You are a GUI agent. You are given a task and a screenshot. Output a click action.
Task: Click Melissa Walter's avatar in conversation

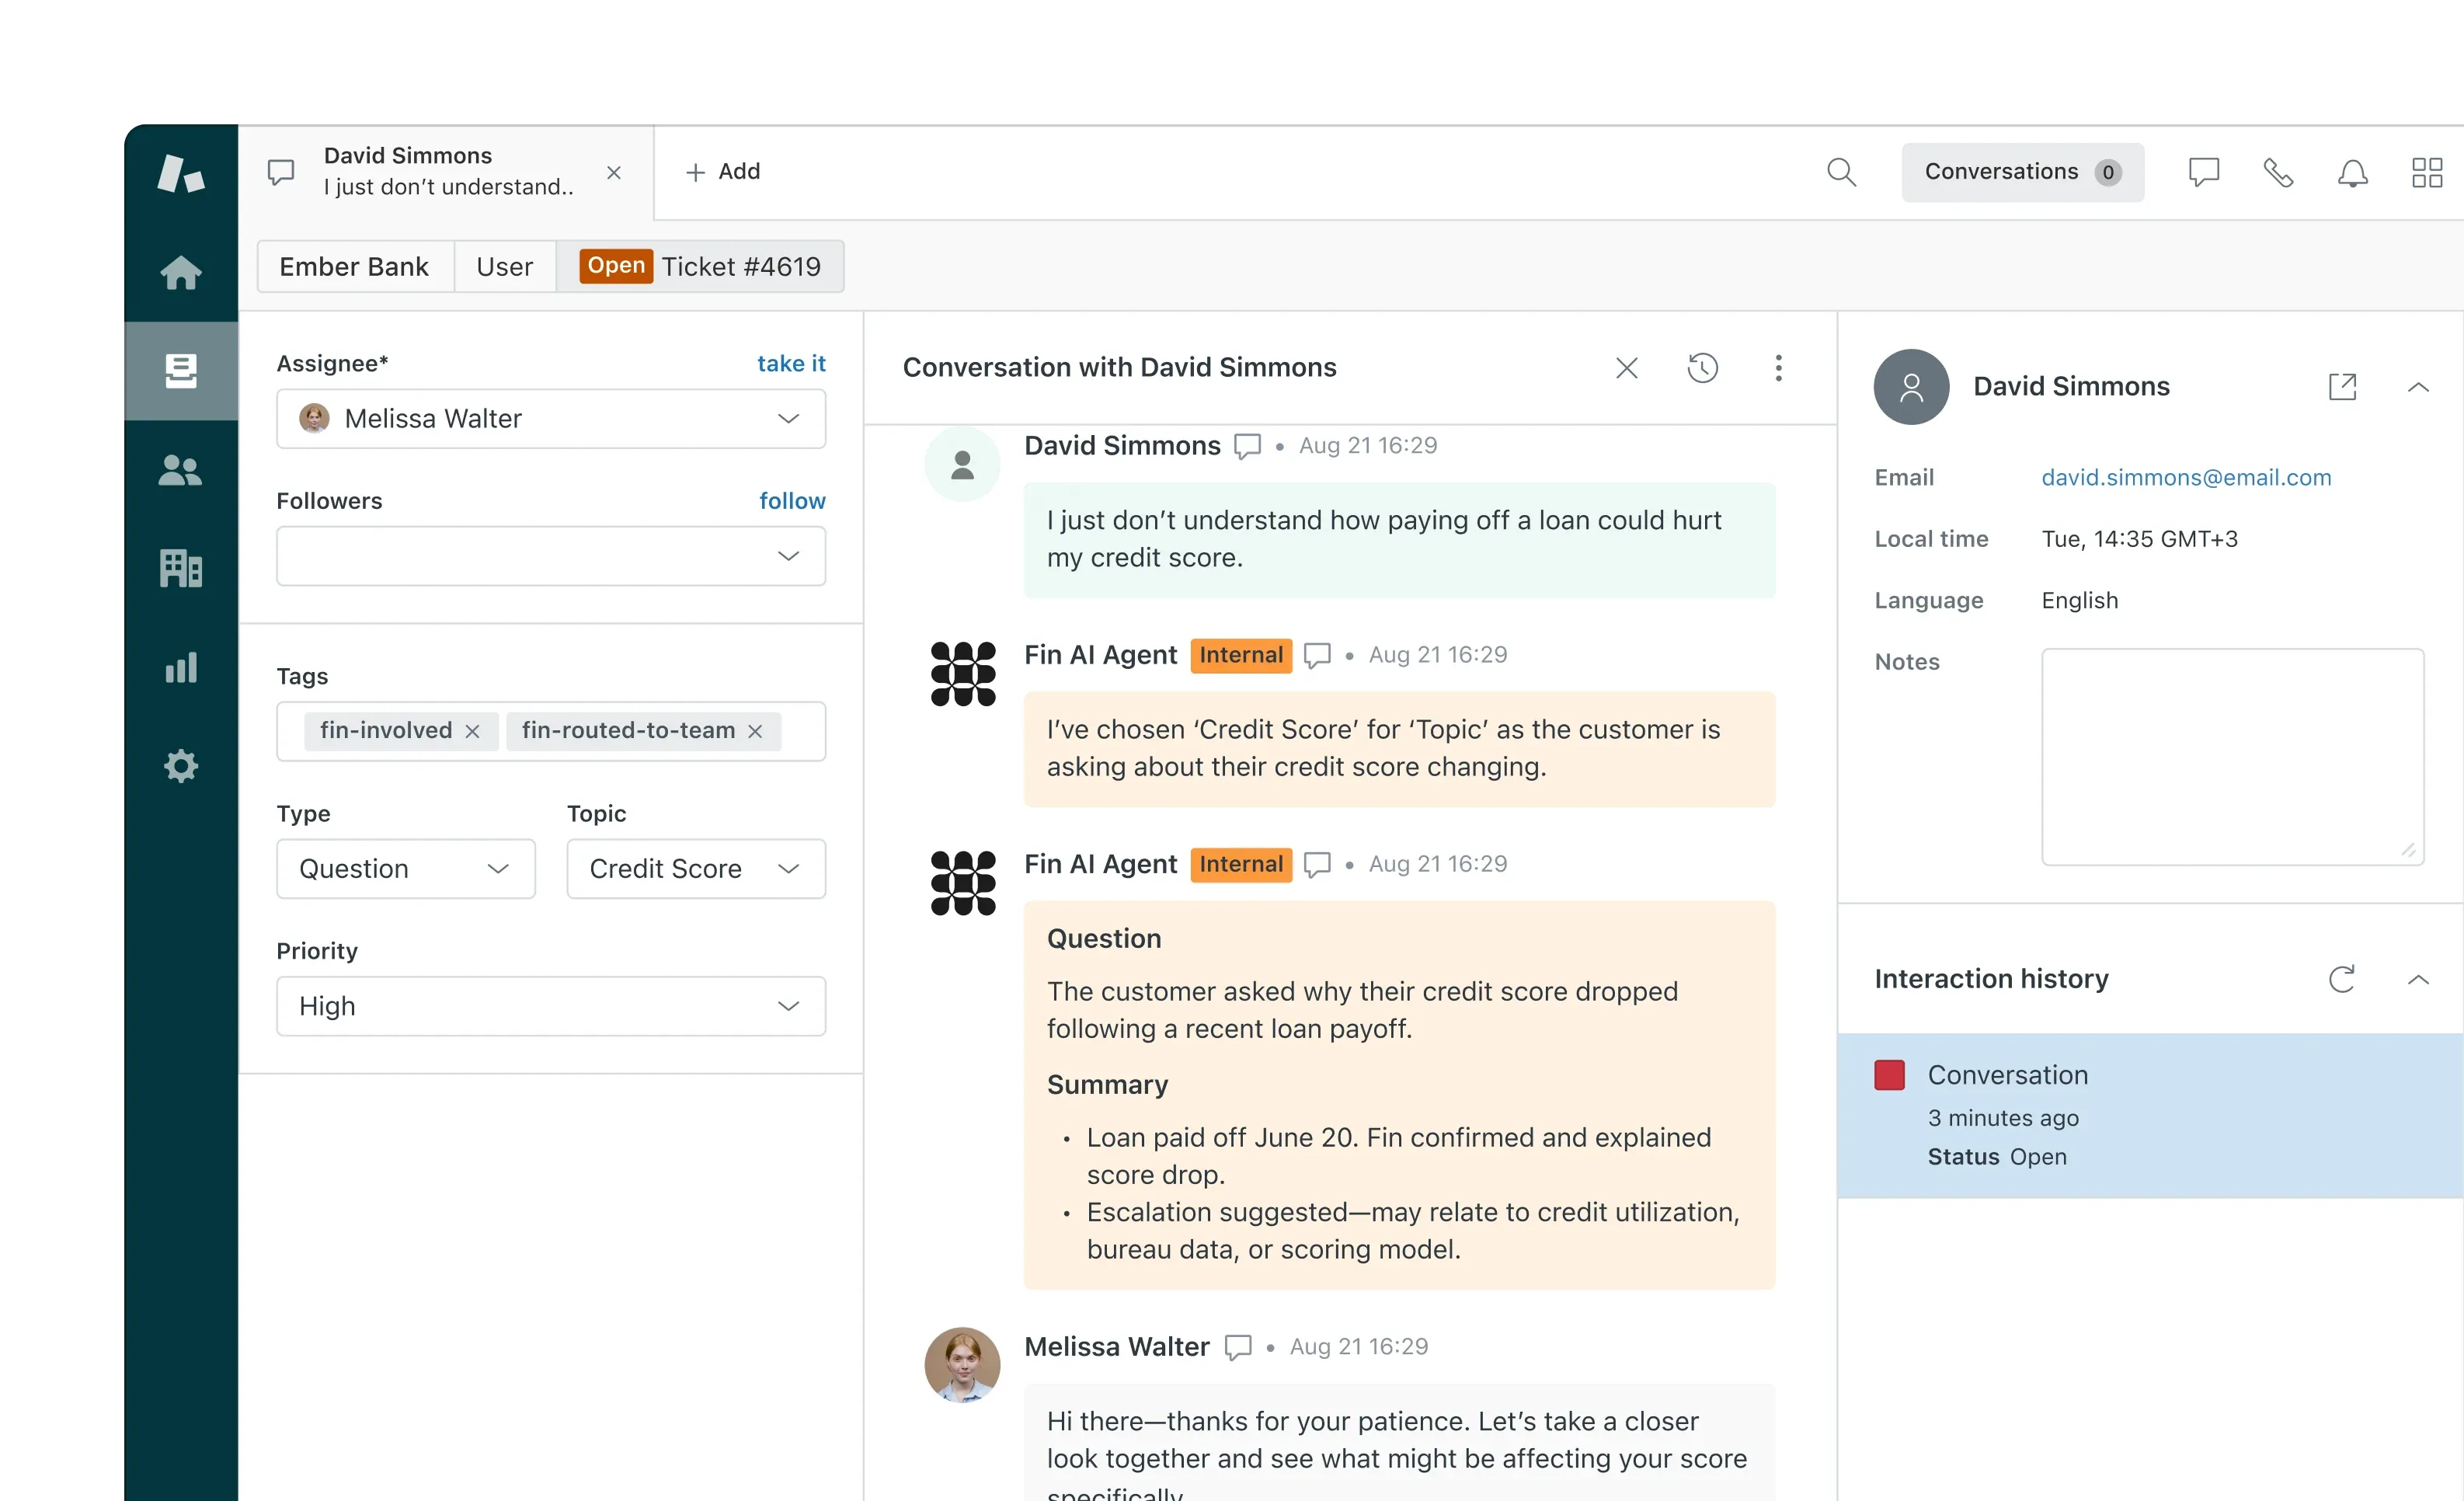(x=962, y=1364)
